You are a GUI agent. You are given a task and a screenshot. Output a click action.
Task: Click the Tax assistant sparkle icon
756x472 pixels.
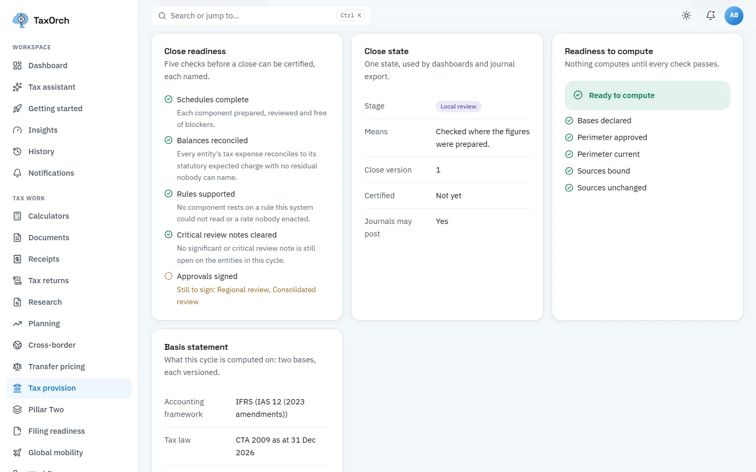tap(17, 87)
